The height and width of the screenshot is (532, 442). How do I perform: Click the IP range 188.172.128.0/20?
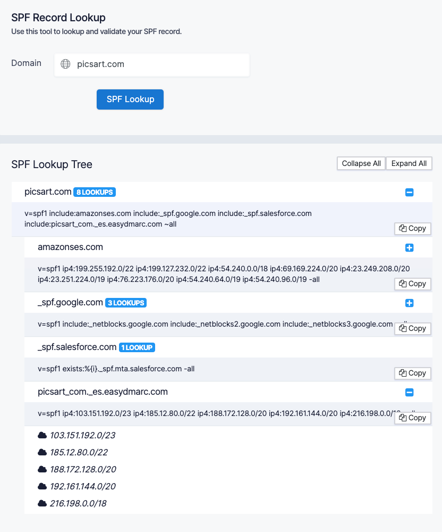[83, 469]
